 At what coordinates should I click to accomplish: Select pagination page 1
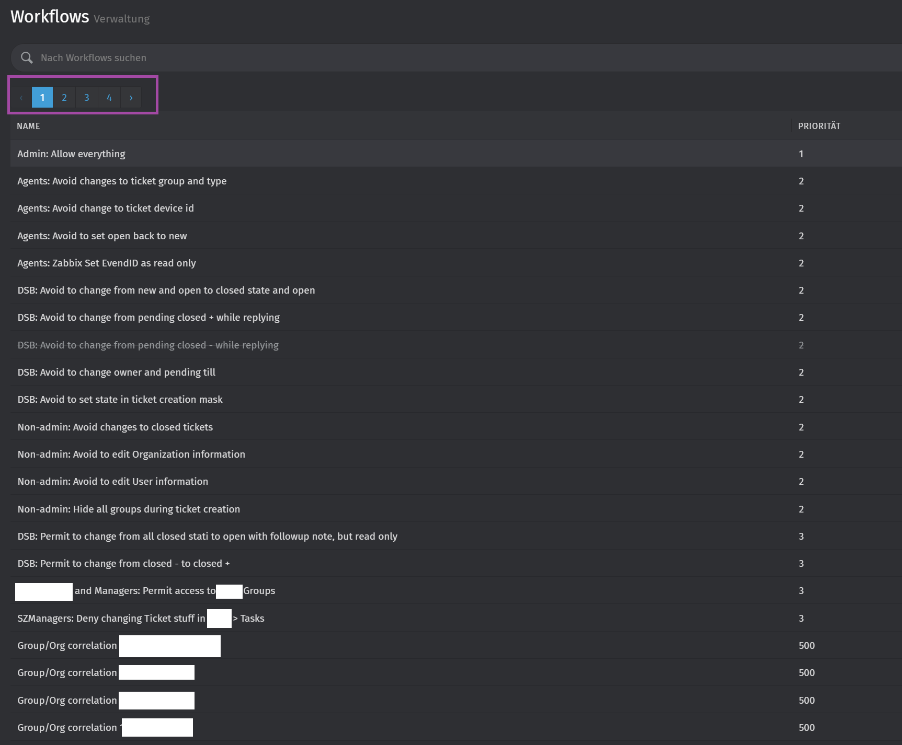pyautogui.click(x=42, y=98)
